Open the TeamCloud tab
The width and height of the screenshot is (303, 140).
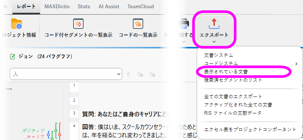coord(141,7)
